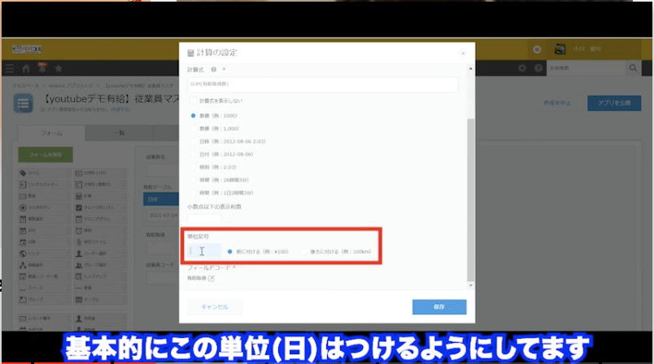
Task: Select the 数値 (例：1,000) radio option
Action: click(x=193, y=128)
